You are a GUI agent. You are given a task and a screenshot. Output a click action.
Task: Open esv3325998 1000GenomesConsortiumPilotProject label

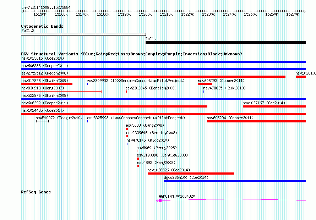[136, 118]
